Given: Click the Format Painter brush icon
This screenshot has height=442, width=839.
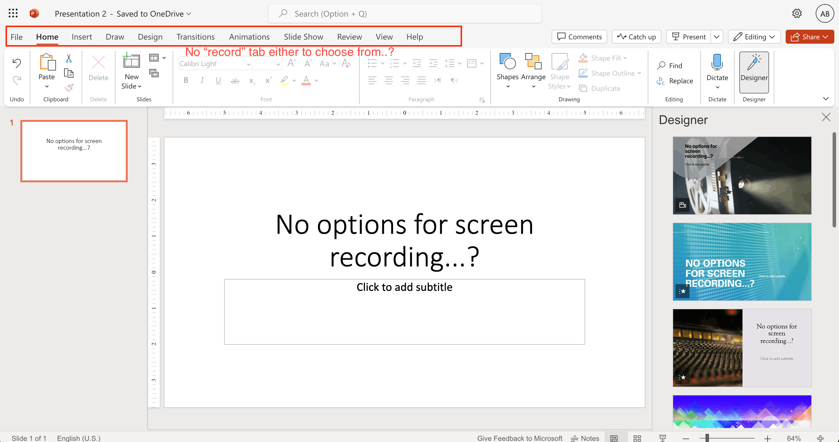Looking at the screenshot, I should (69, 88).
